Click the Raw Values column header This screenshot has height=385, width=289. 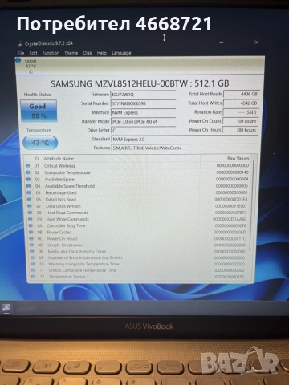click(238, 158)
